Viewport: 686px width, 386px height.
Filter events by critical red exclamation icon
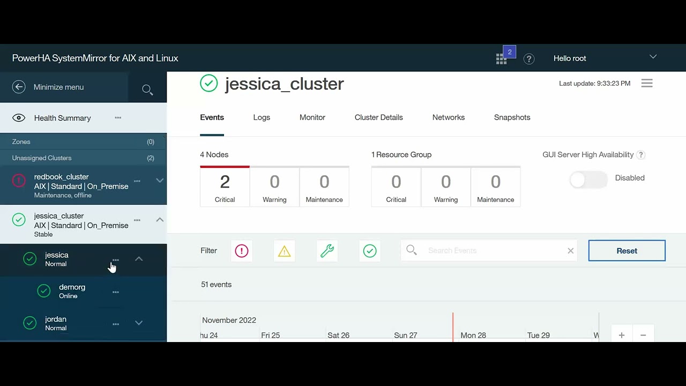click(242, 251)
